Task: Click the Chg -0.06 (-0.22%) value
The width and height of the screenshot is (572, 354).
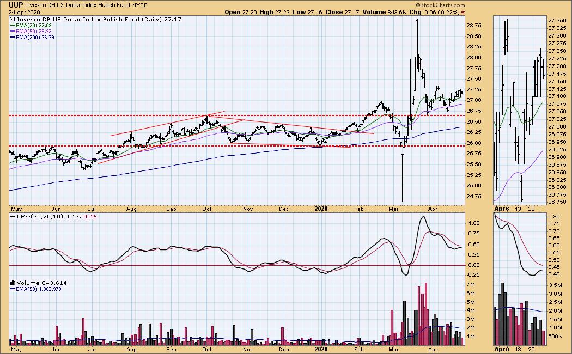Action: (435, 12)
